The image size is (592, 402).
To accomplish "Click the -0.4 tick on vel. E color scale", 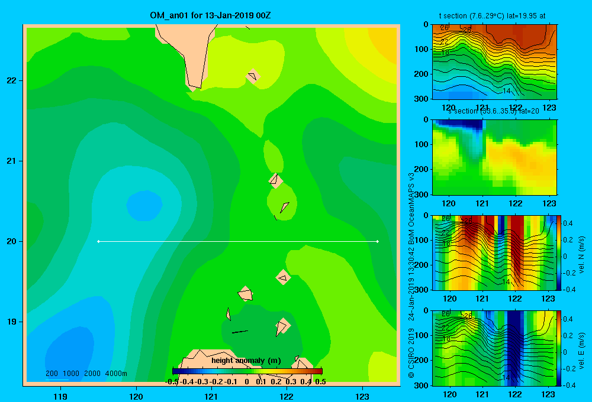I will pos(569,385).
